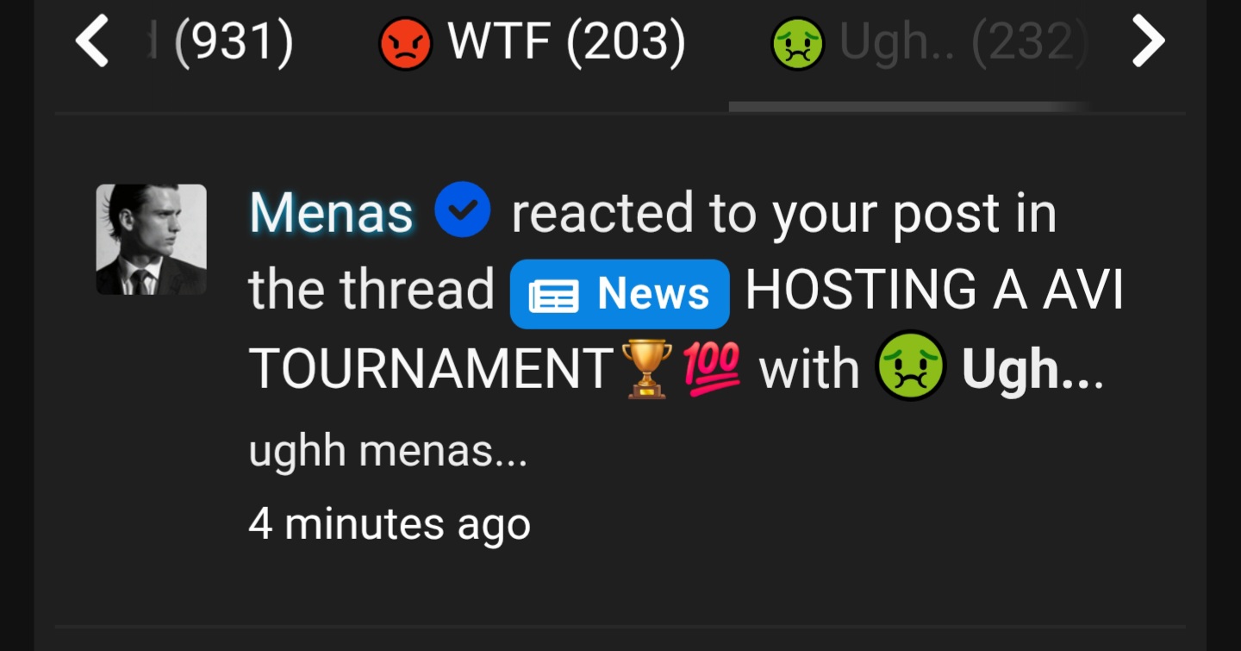
Task: Open the HOSTING A AVI TOURNAMENT thread
Action: (685, 330)
